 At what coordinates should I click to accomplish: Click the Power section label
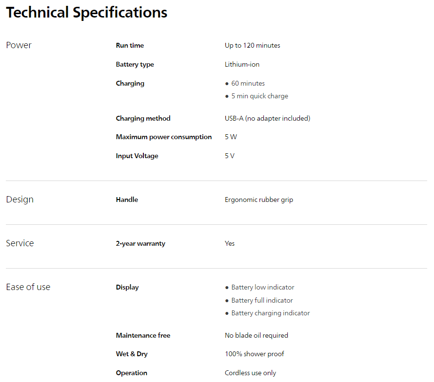click(19, 45)
